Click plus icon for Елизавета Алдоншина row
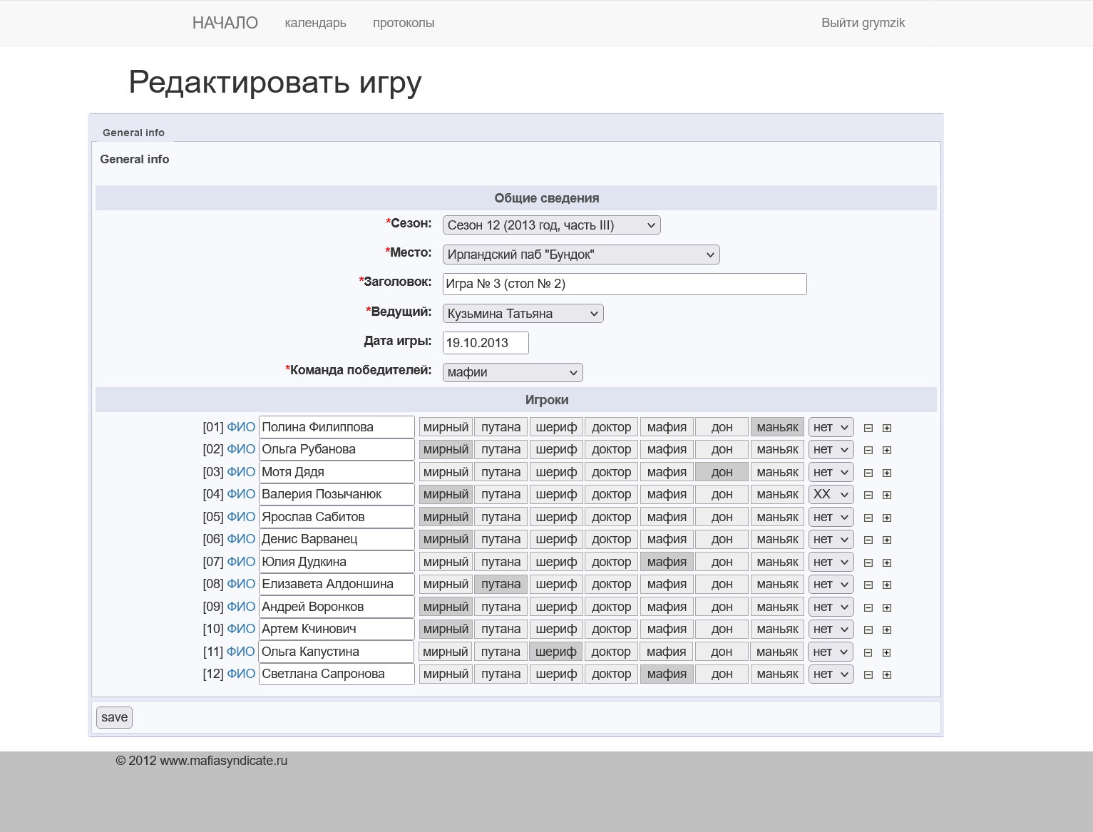The image size is (1093, 832). click(x=887, y=585)
